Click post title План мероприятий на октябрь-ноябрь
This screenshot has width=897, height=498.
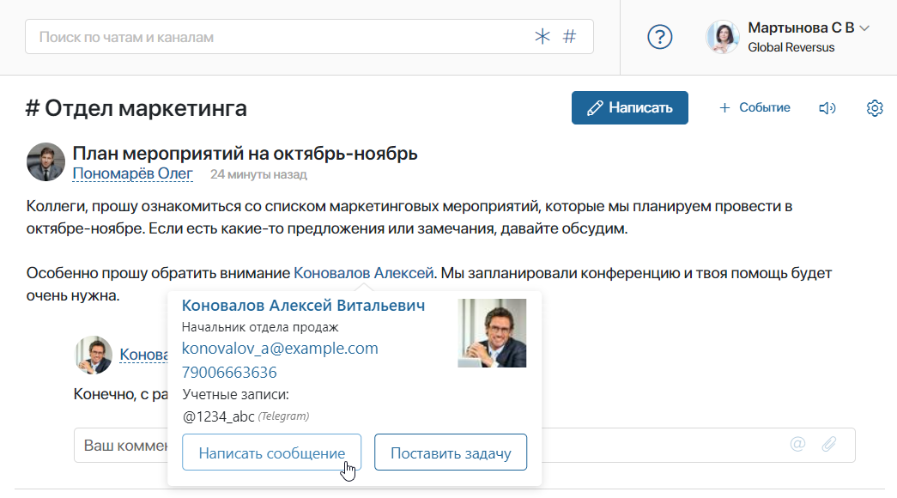[245, 154]
